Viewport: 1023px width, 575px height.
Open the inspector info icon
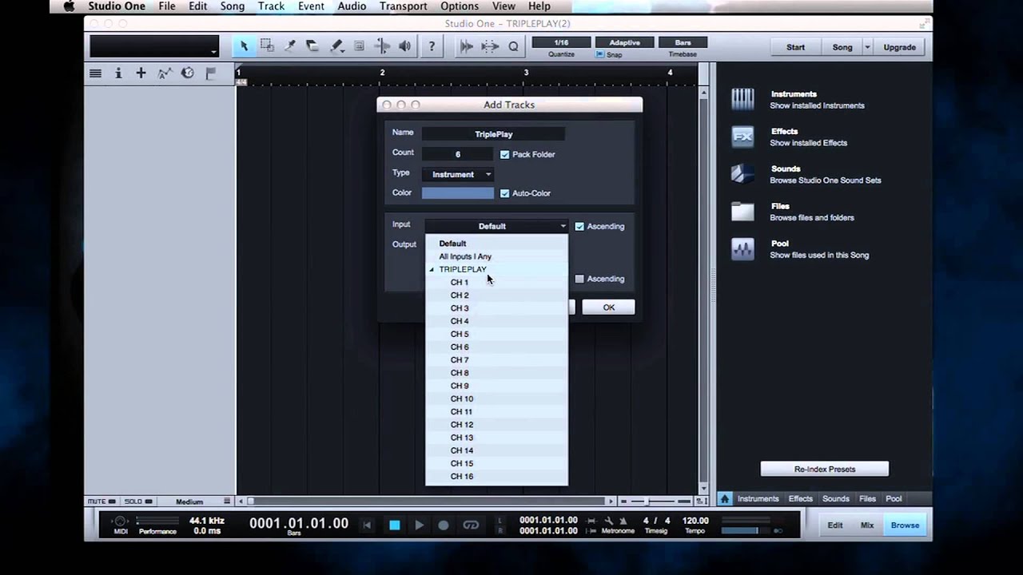coord(118,73)
